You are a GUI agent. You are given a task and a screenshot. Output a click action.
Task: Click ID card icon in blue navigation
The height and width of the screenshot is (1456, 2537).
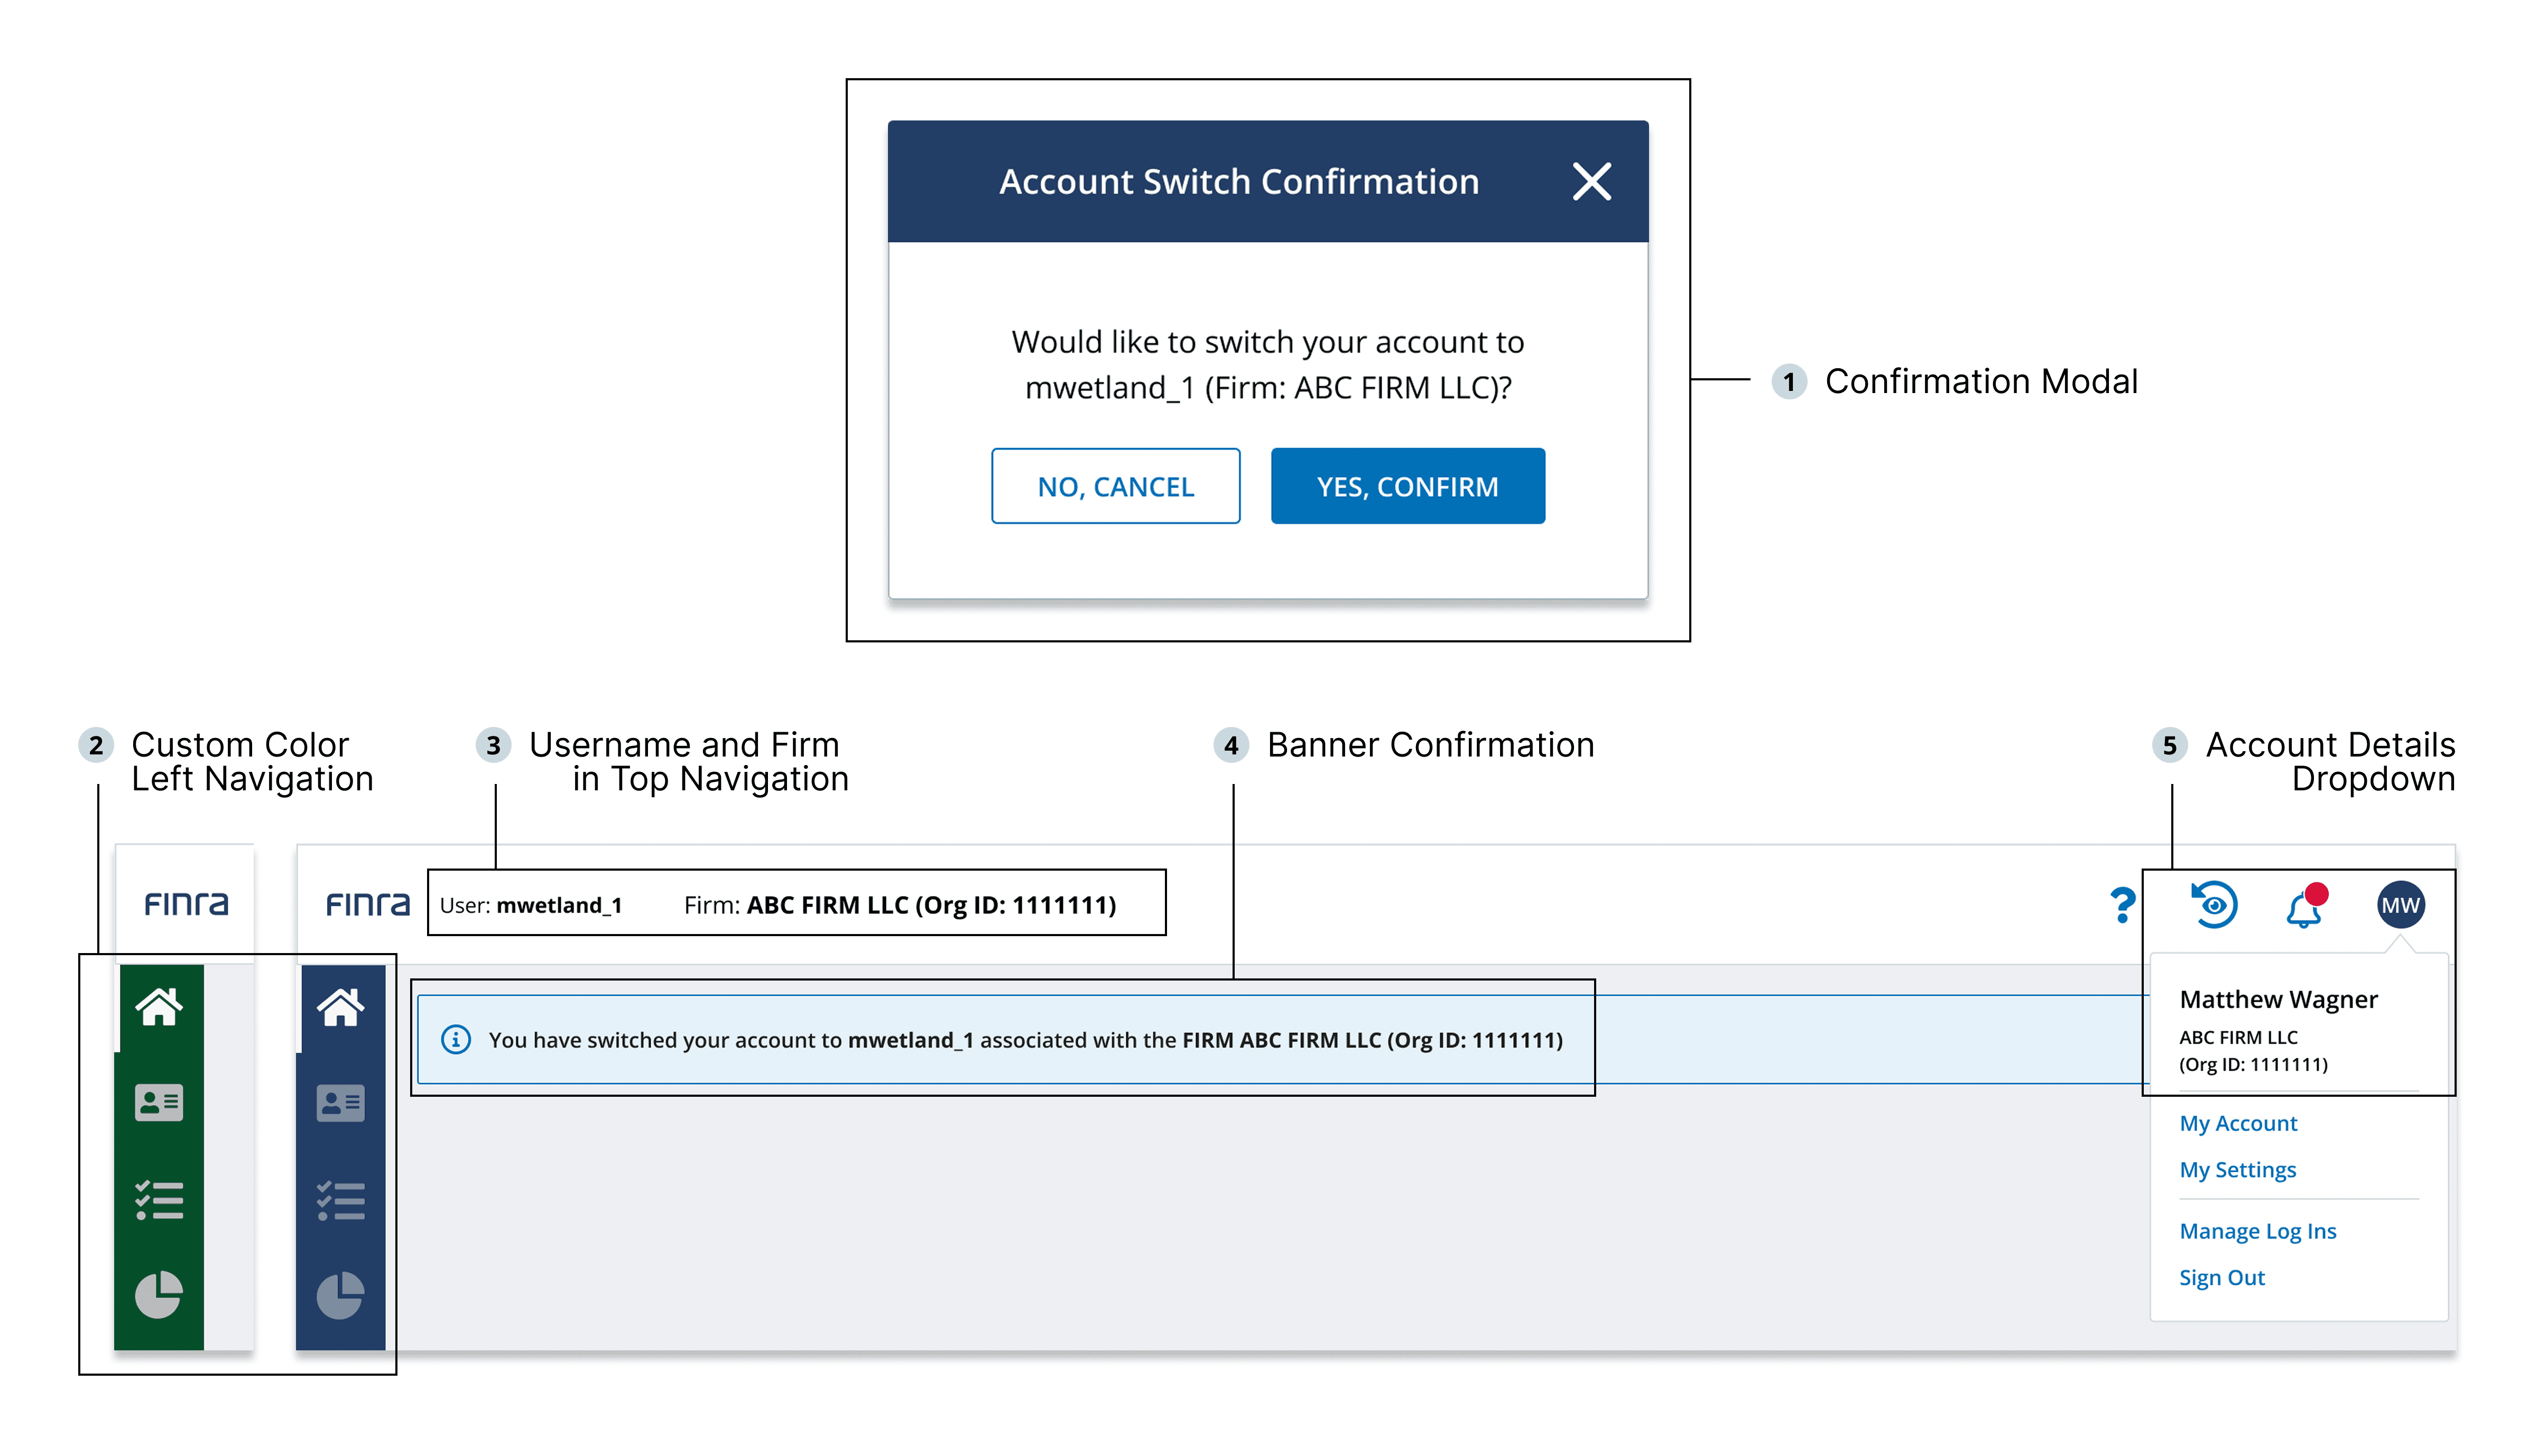point(340,1103)
